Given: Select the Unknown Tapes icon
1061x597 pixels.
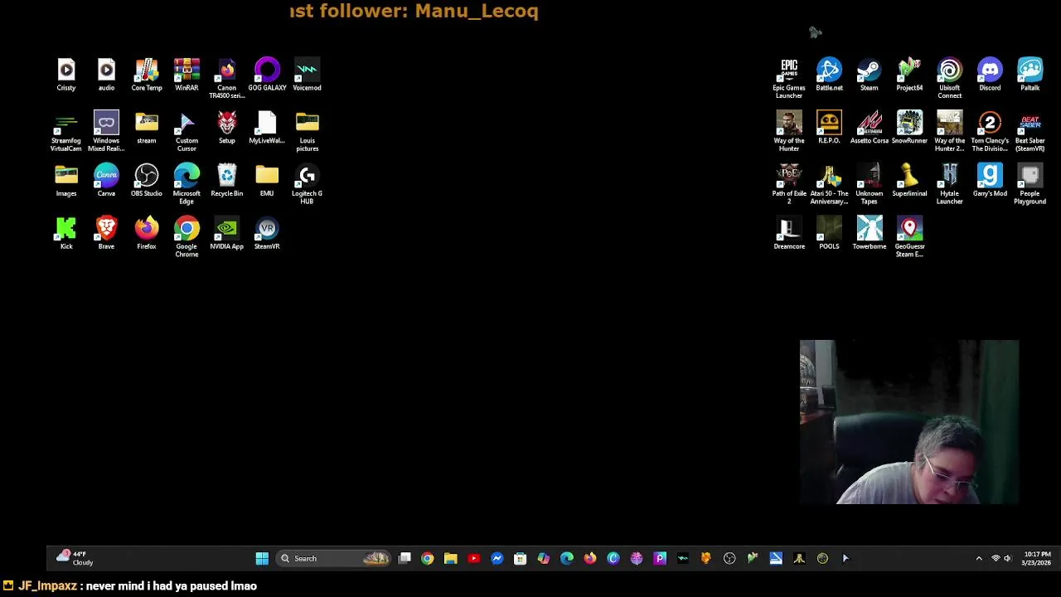Looking at the screenshot, I should pos(870,184).
